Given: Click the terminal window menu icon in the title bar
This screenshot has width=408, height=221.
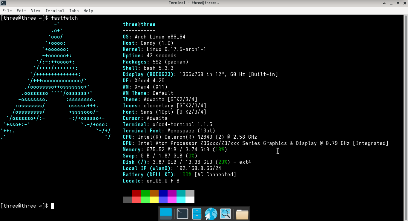Looking at the screenshot, I should tap(3, 3).
